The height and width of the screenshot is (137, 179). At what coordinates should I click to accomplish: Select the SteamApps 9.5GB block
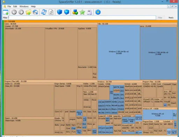(29, 127)
